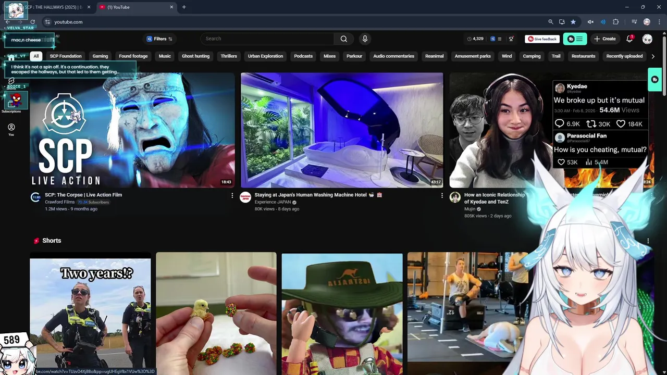Open the Crawford Films channel link

click(x=59, y=202)
